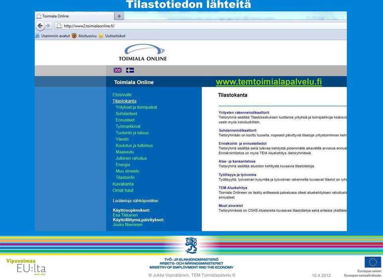Open the Muut aineistot data group
This screenshot has height=278, width=383.
(231, 206)
